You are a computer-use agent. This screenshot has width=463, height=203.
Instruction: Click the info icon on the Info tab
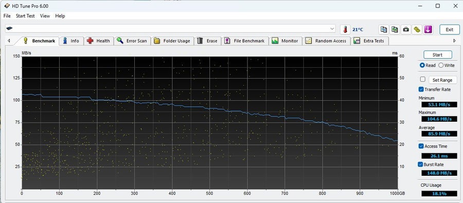tap(65, 41)
